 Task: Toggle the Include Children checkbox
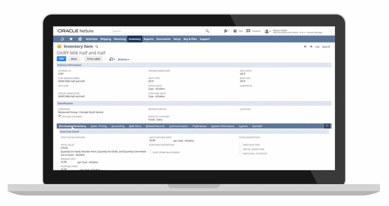[x=60, y=116]
